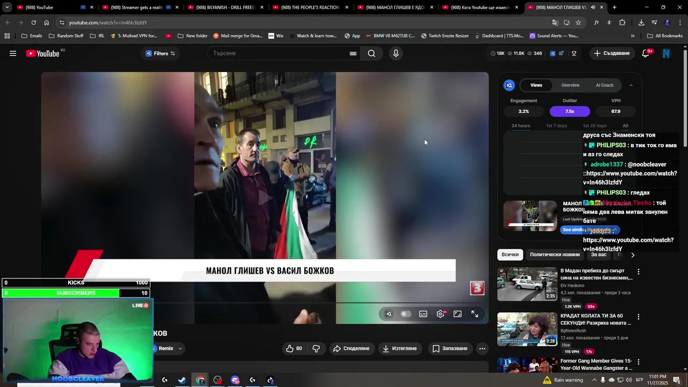688x387 pixels.
Task: Click the translate page icon in address bar
Action: pos(555,23)
